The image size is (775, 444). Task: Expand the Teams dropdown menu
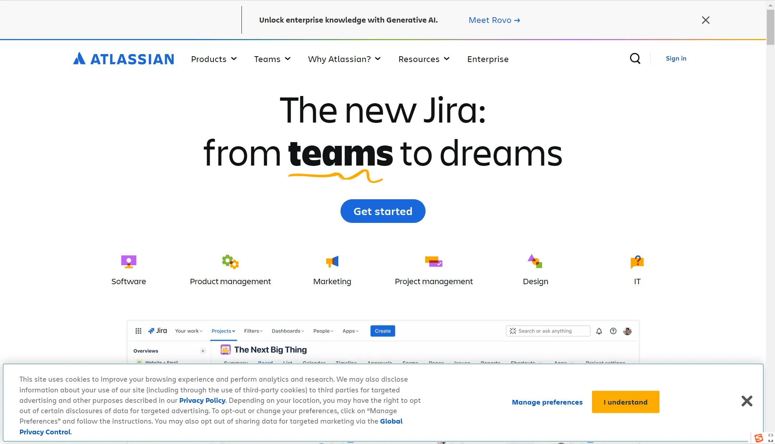pos(273,59)
